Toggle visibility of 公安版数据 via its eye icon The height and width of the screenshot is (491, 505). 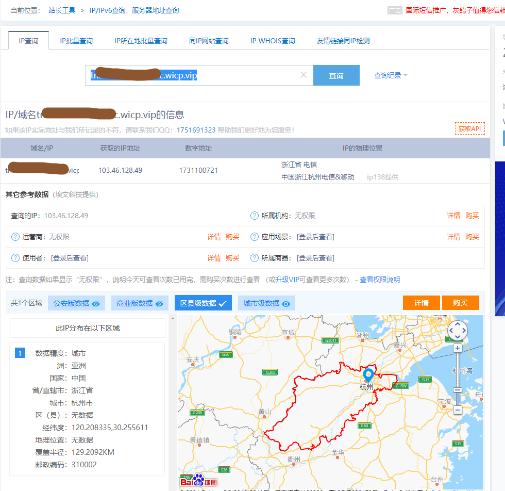tap(97, 303)
